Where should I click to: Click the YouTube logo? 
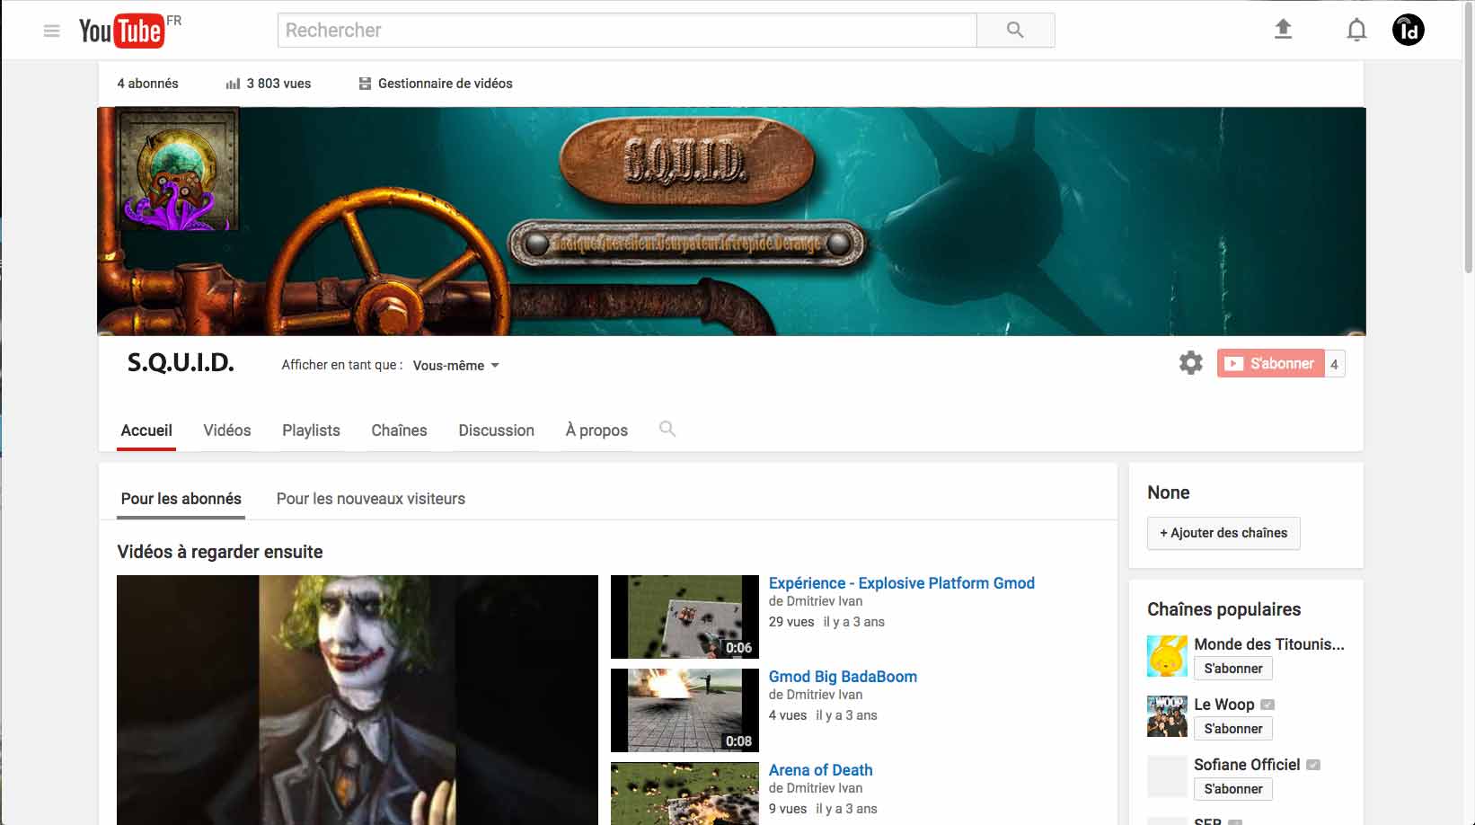pyautogui.click(x=122, y=31)
